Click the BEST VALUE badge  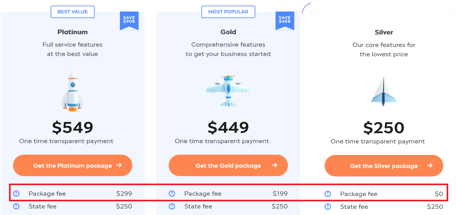tap(73, 12)
